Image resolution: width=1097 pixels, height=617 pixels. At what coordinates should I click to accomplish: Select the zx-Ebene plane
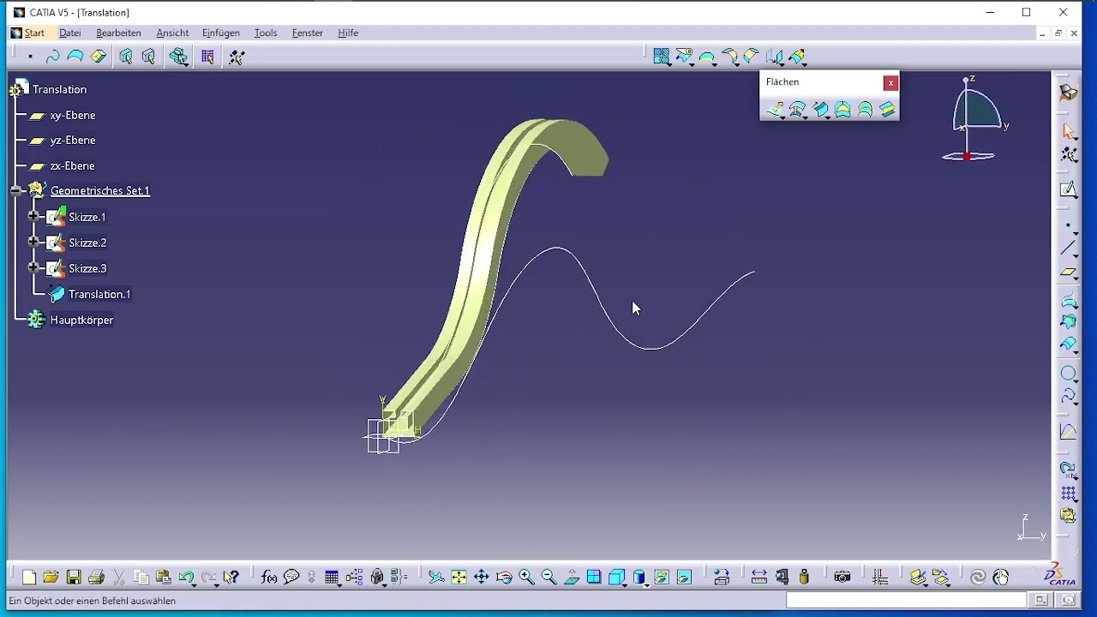click(x=73, y=165)
